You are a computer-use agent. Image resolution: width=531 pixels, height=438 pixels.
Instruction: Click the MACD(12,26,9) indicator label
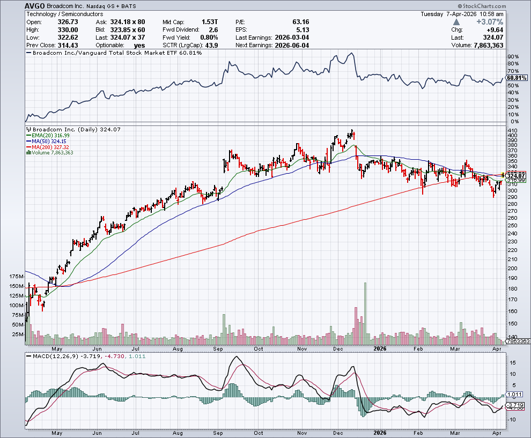54,356
